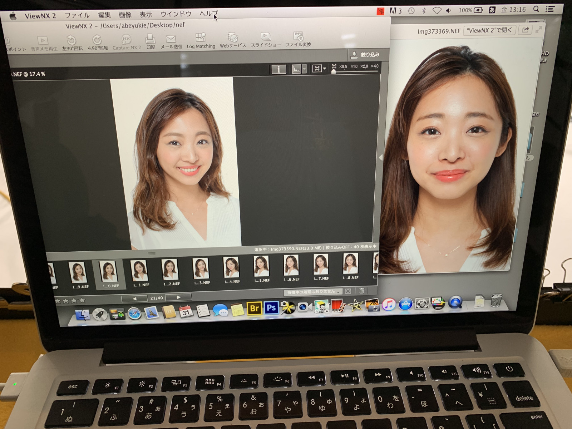Rotate image with 右90°回転
The height and width of the screenshot is (429, 572).
pyautogui.click(x=97, y=39)
